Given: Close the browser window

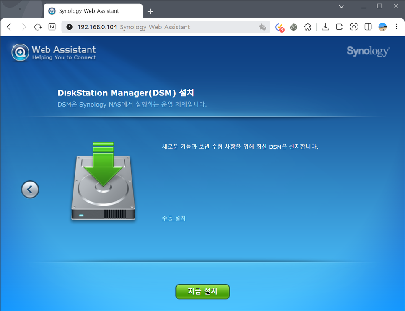Looking at the screenshot, I should [x=396, y=6].
